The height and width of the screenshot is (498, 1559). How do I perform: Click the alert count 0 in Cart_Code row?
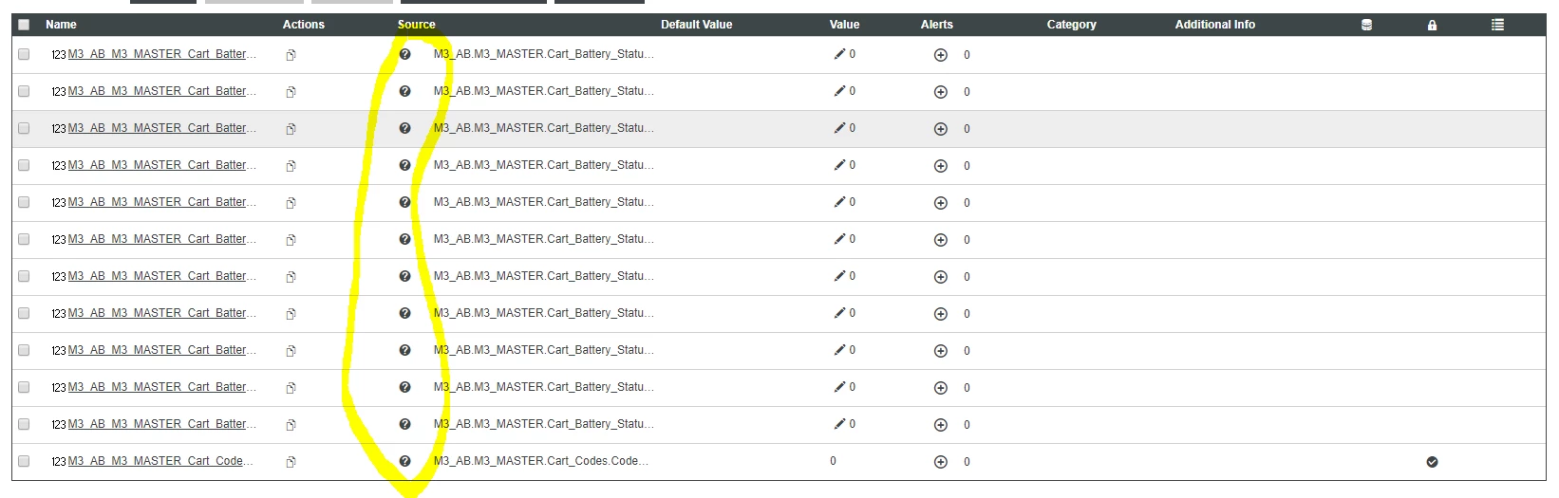[x=967, y=462]
